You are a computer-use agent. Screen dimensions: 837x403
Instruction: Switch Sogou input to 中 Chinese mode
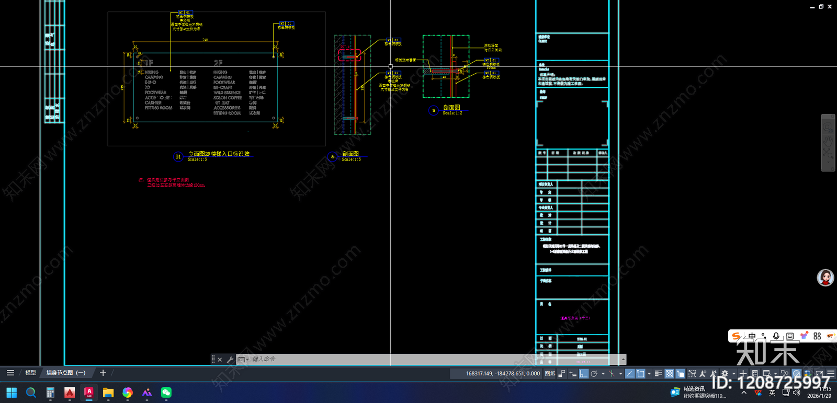752,336
